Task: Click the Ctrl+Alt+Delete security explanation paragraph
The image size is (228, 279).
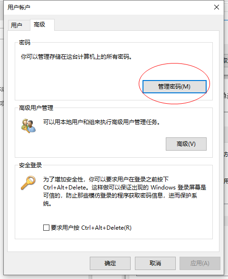Action: (x=124, y=191)
